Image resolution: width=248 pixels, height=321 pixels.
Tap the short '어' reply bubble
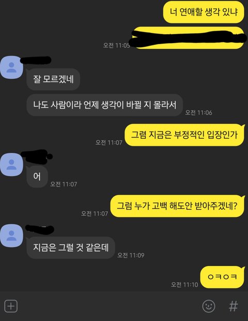tap(37, 177)
